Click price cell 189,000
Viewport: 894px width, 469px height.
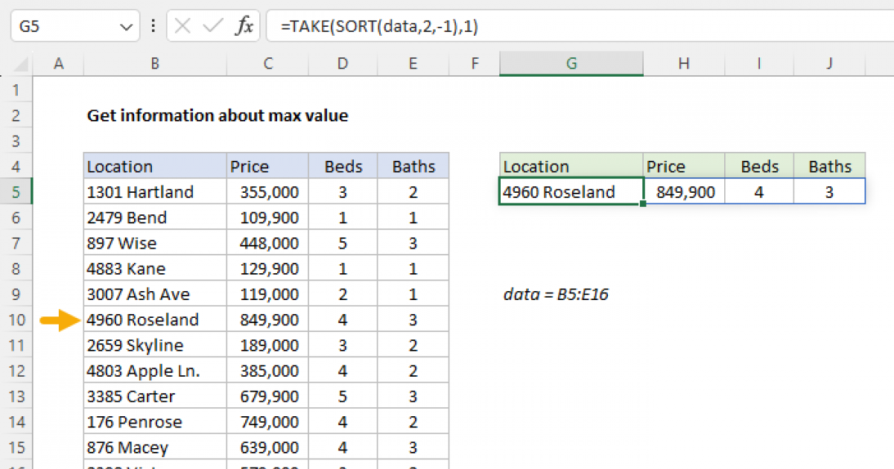267,345
